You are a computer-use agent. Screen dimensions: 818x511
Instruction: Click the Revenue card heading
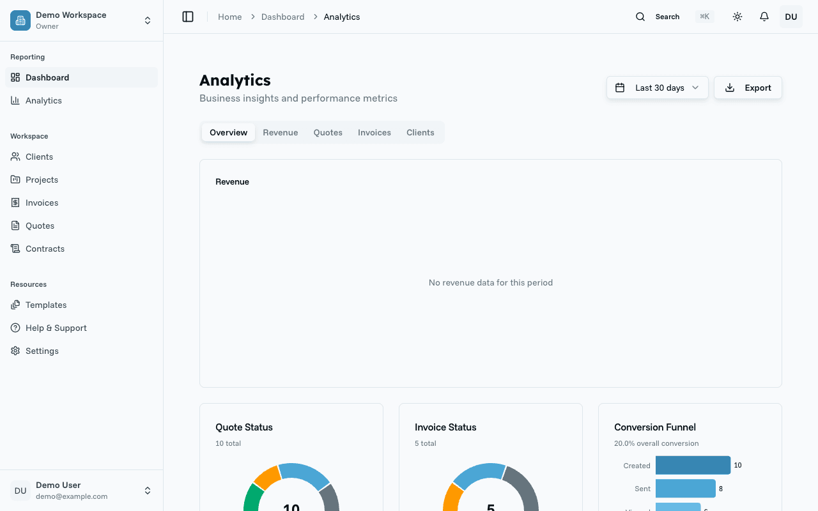point(232,181)
